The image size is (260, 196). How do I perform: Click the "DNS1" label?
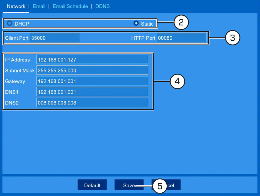[x=12, y=92]
